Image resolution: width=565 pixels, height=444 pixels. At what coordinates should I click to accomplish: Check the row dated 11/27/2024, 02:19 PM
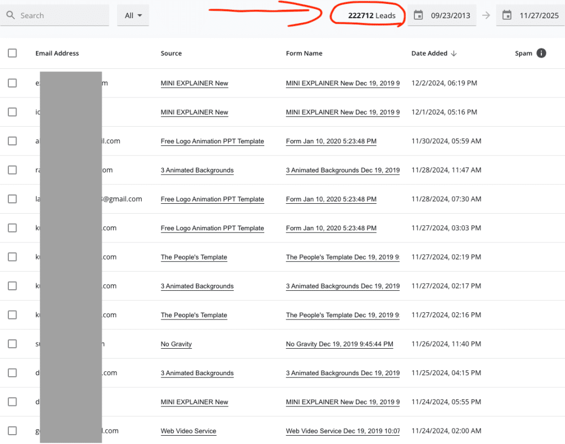(x=12, y=257)
